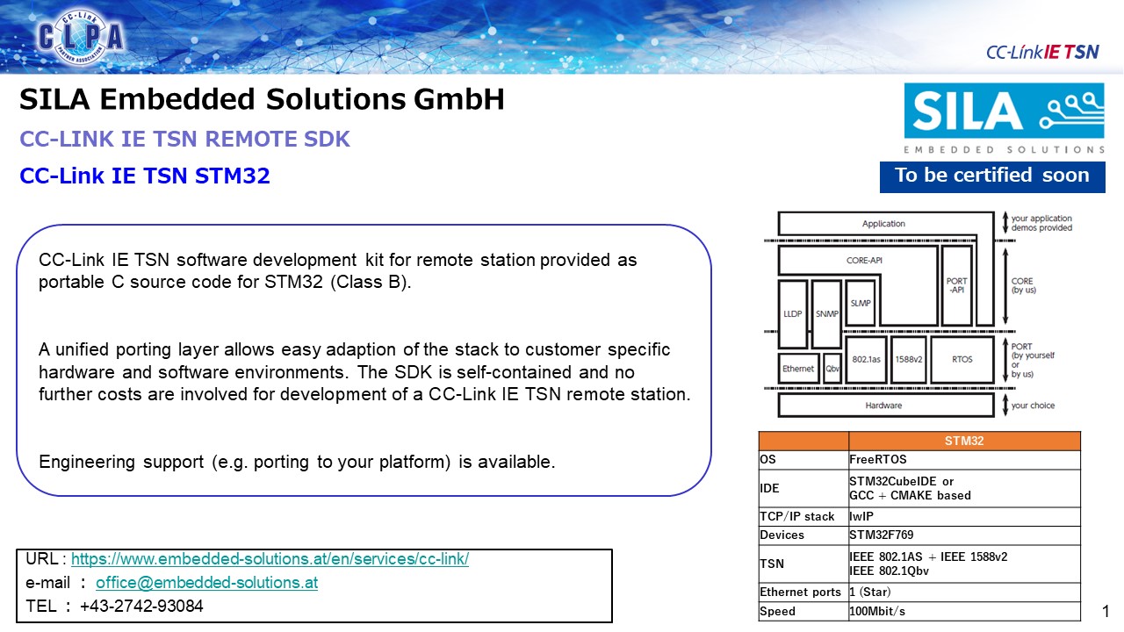Click the 'STM32CubeIDE or GCC + CMAKE based' cell

point(964,488)
